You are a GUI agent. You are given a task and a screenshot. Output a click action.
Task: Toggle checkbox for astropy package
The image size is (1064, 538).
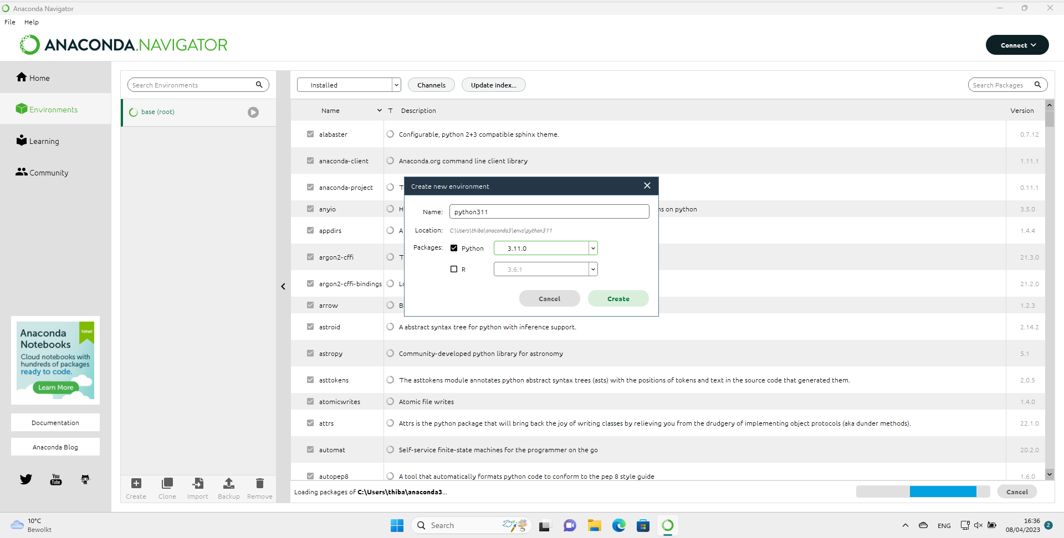pyautogui.click(x=310, y=353)
